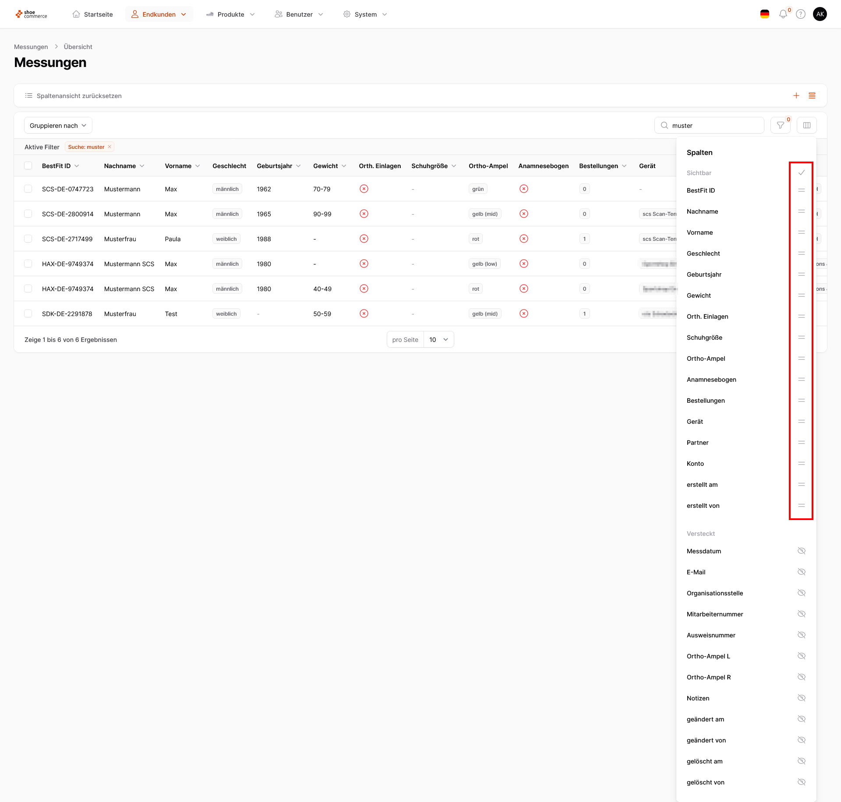Show the hidden Messdatum column
The width and height of the screenshot is (841, 802).
[x=802, y=551]
